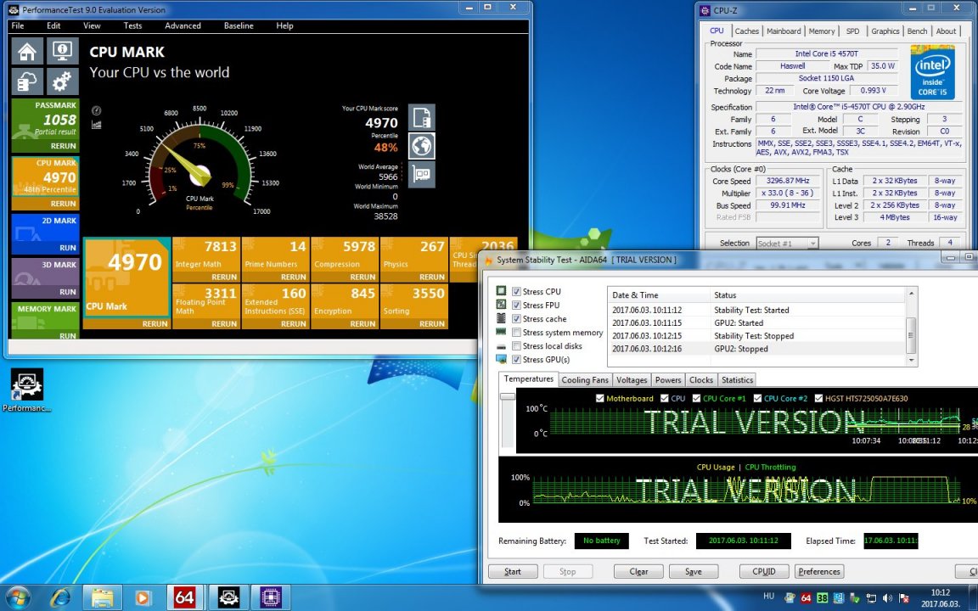
Task: Click the cloud baseline management icon
Action: [27, 82]
